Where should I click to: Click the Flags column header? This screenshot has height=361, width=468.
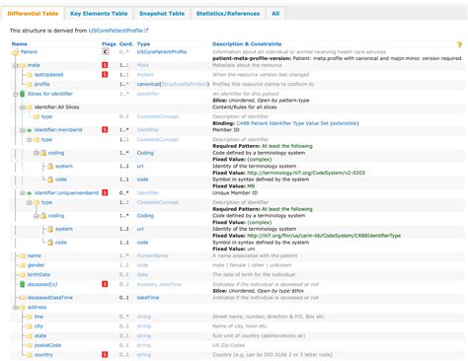tap(109, 44)
